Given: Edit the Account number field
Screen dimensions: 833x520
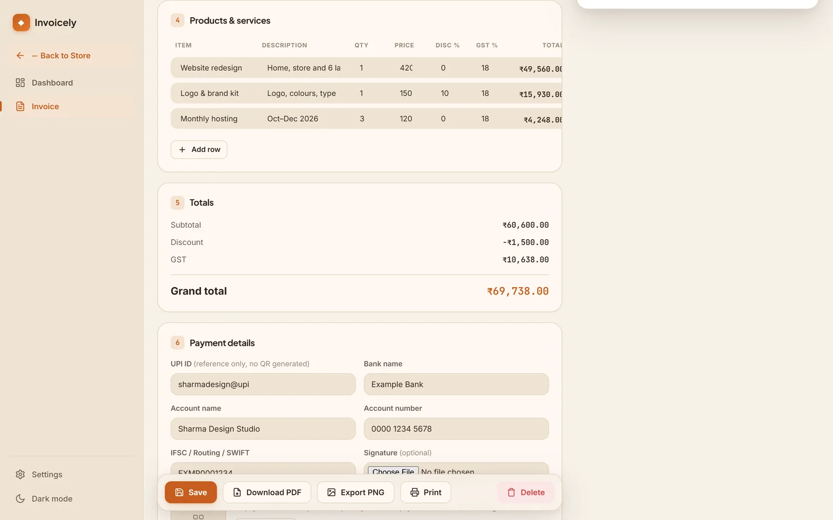Looking at the screenshot, I should click(x=456, y=429).
